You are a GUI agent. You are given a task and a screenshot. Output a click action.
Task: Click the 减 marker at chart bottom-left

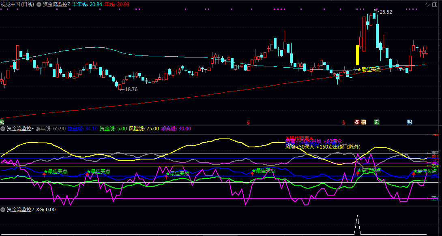click(2, 122)
